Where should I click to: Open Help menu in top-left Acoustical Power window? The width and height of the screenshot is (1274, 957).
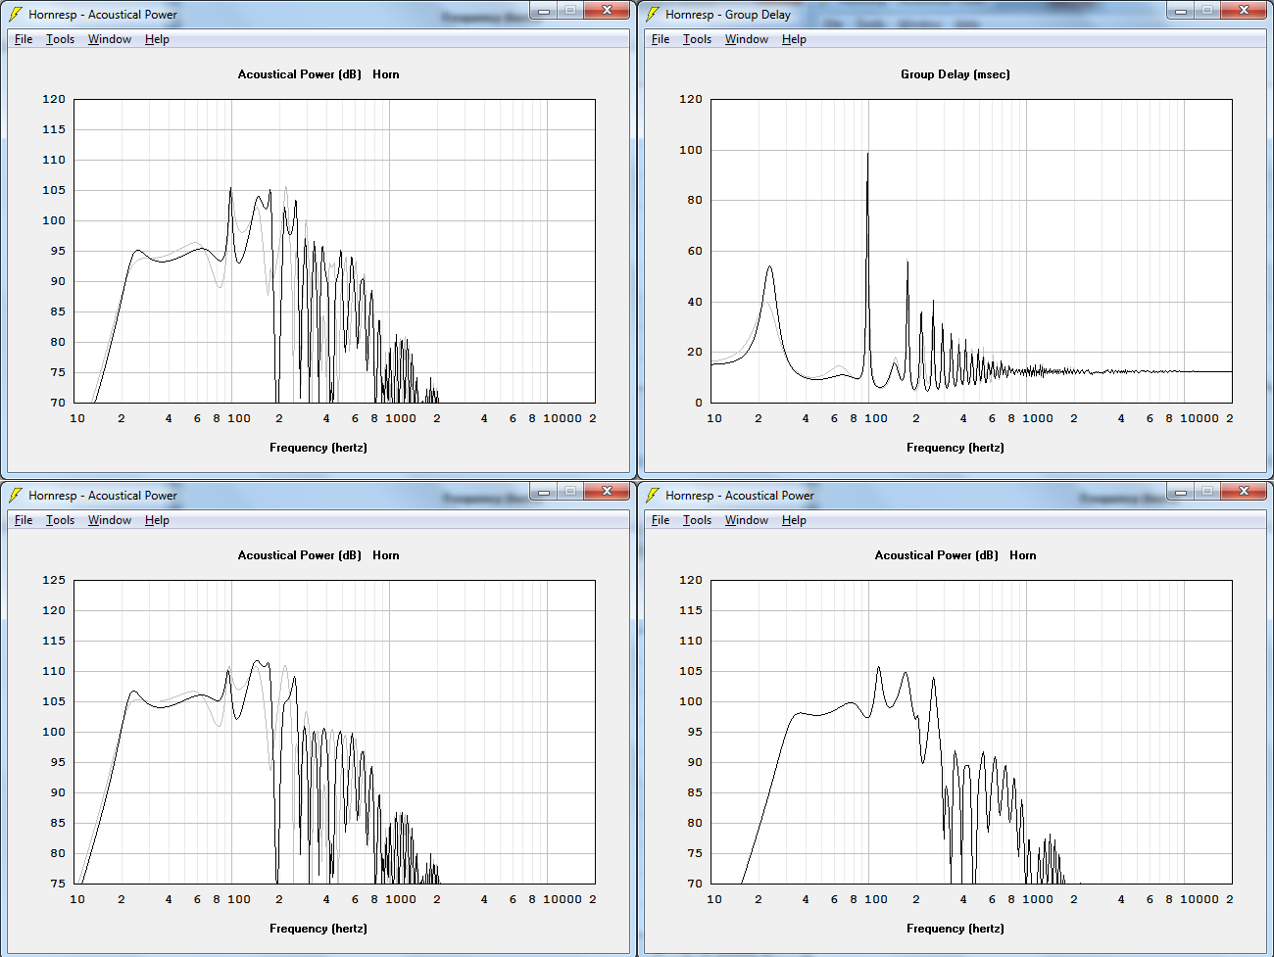[157, 39]
